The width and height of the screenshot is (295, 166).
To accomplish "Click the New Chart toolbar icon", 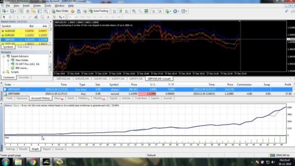I will click(x=4, y=11).
